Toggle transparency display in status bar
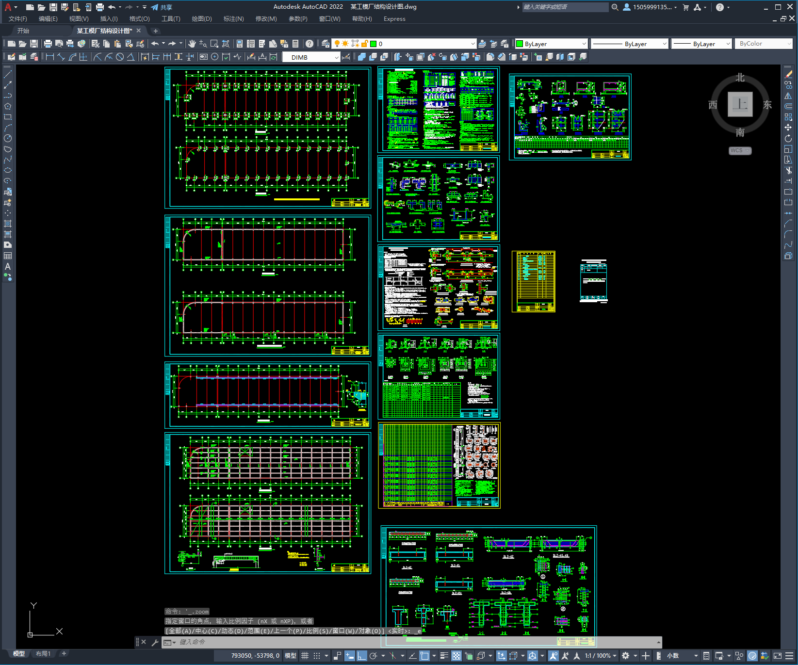798x665 pixels. pos(456,656)
